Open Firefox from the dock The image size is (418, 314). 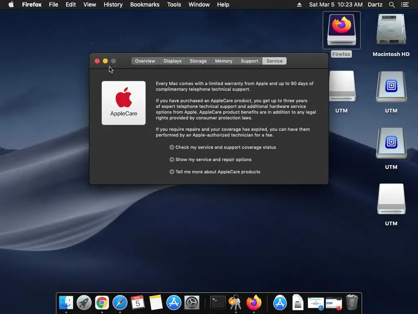[x=254, y=302]
